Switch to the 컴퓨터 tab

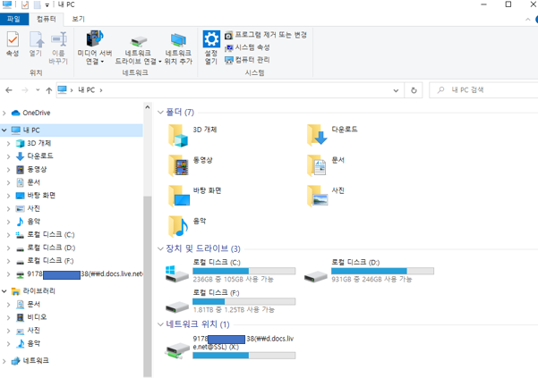tap(47, 19)
